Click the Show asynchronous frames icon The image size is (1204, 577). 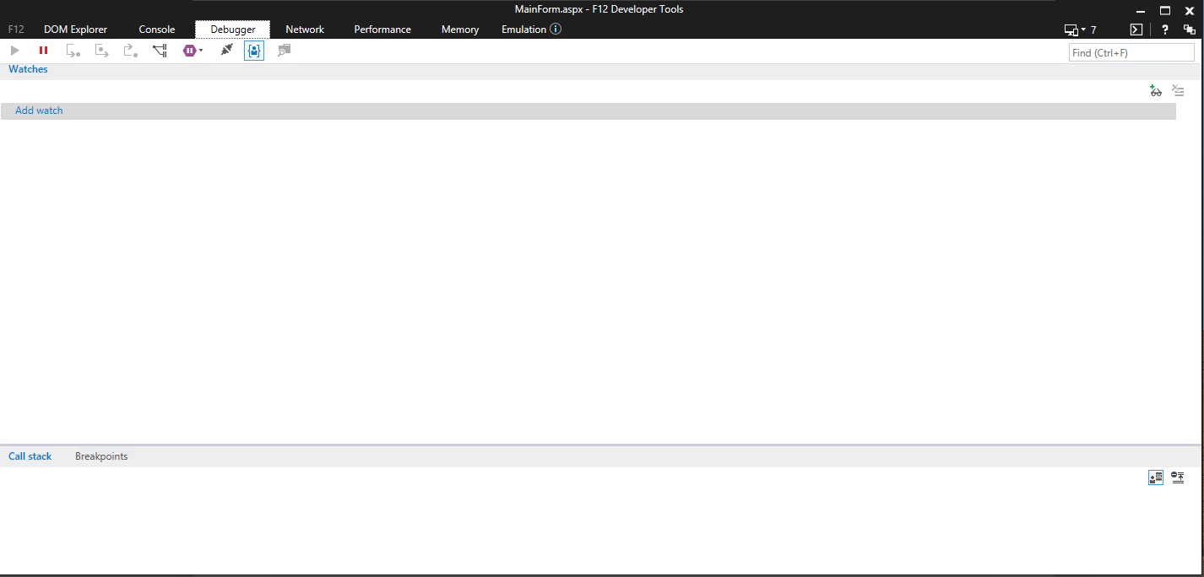click(x=1178, y=477)
